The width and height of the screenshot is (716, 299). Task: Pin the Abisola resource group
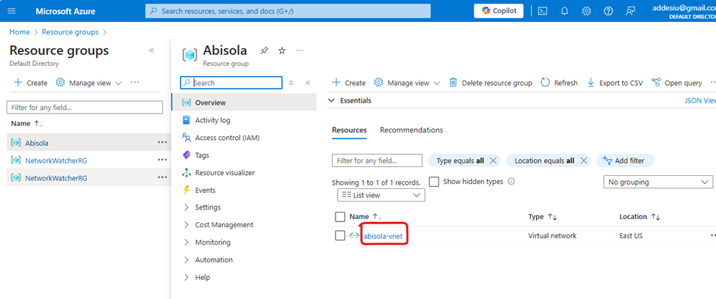click(264, 51)
